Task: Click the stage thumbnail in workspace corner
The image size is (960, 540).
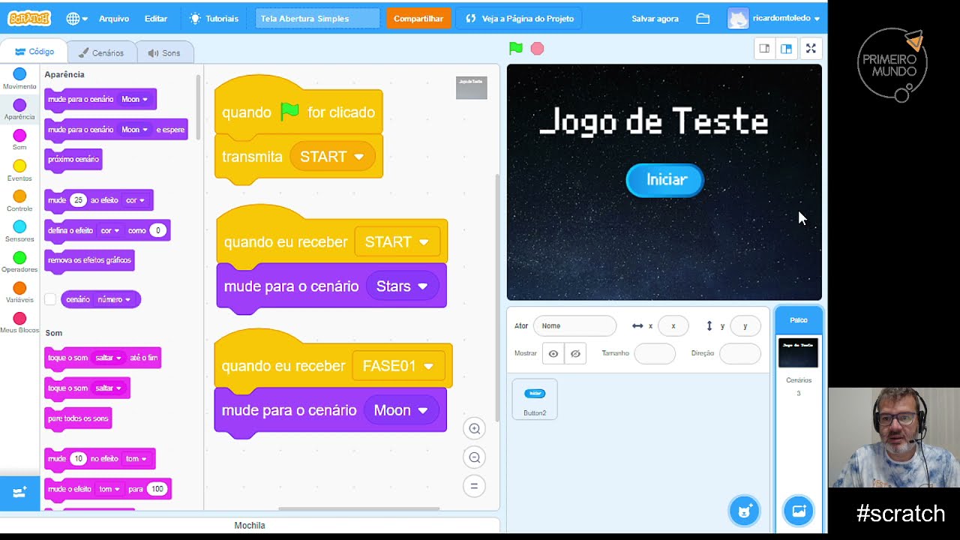Action: [472, 88]
